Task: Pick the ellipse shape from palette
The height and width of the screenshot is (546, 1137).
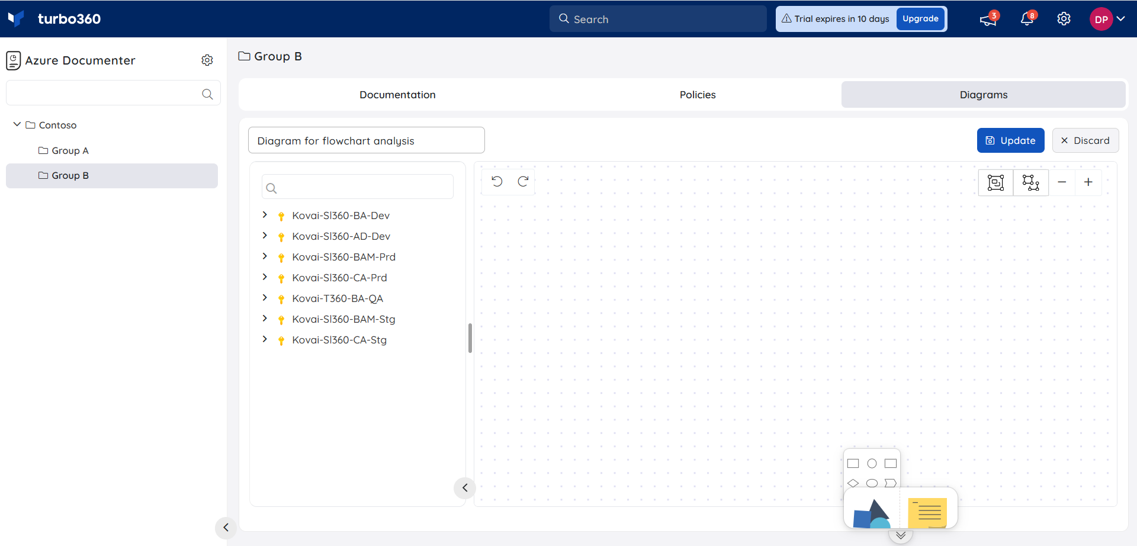Action: point(872,483)
